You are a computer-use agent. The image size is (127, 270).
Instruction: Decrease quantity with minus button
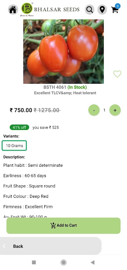click(94, 110)
